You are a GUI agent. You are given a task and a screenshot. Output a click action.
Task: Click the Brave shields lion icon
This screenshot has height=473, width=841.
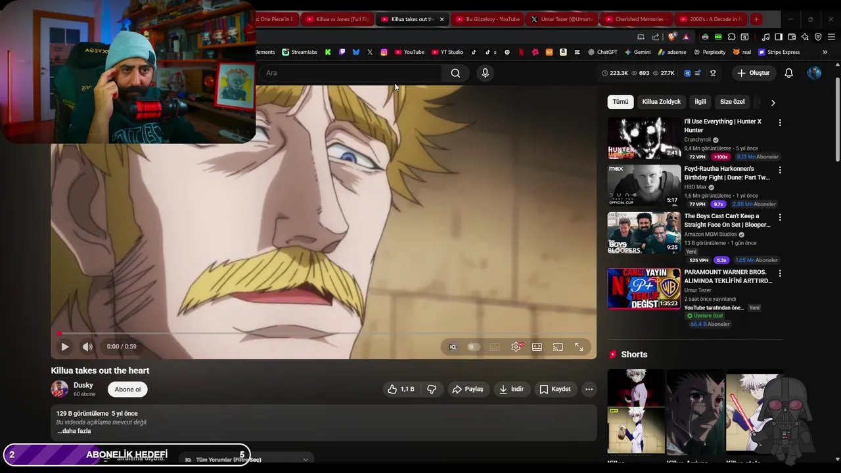click(x=671, y=37)
